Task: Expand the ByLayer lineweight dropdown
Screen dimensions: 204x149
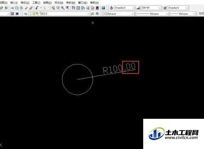Action: point(194,14)
